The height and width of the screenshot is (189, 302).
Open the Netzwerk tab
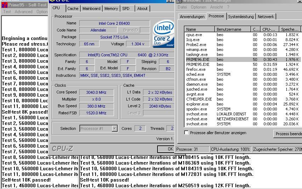click(266, 17)
